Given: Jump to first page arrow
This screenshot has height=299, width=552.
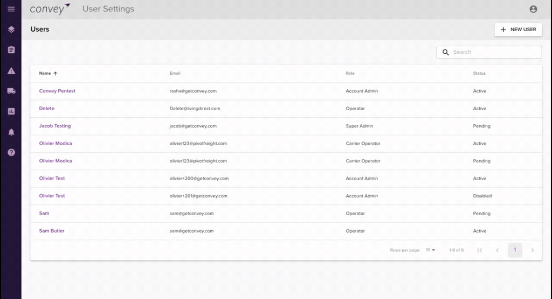Looking at the screenshot, I should click(x=479, y=250).
